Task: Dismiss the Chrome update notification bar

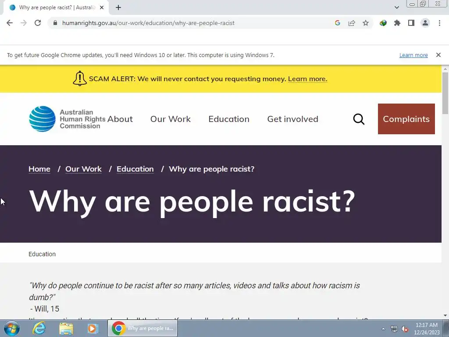Action: pyautogui.click(x=438, y=55)
